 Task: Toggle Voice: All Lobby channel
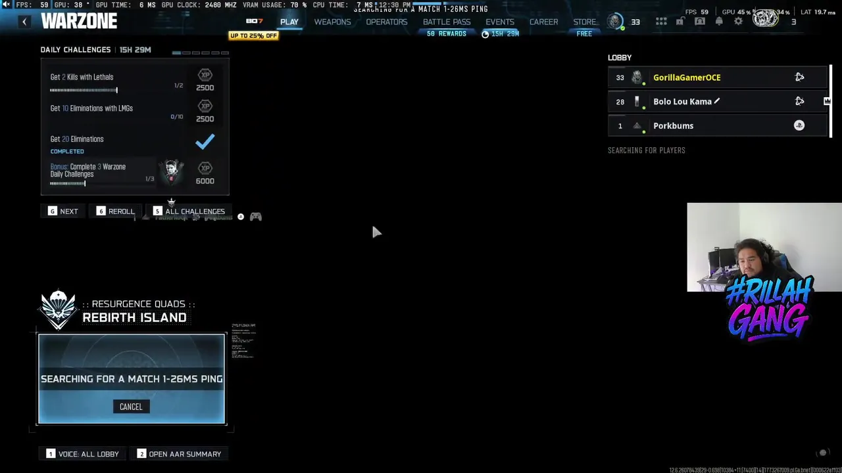[83, 454]
